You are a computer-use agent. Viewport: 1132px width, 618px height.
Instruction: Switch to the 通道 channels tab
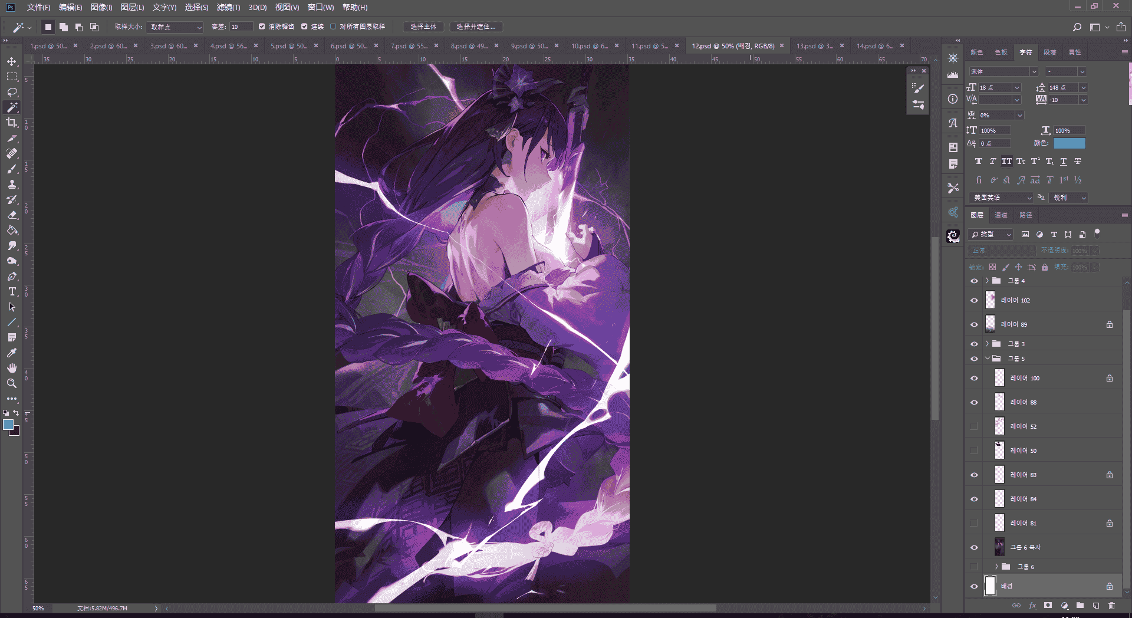[1001, 215]
